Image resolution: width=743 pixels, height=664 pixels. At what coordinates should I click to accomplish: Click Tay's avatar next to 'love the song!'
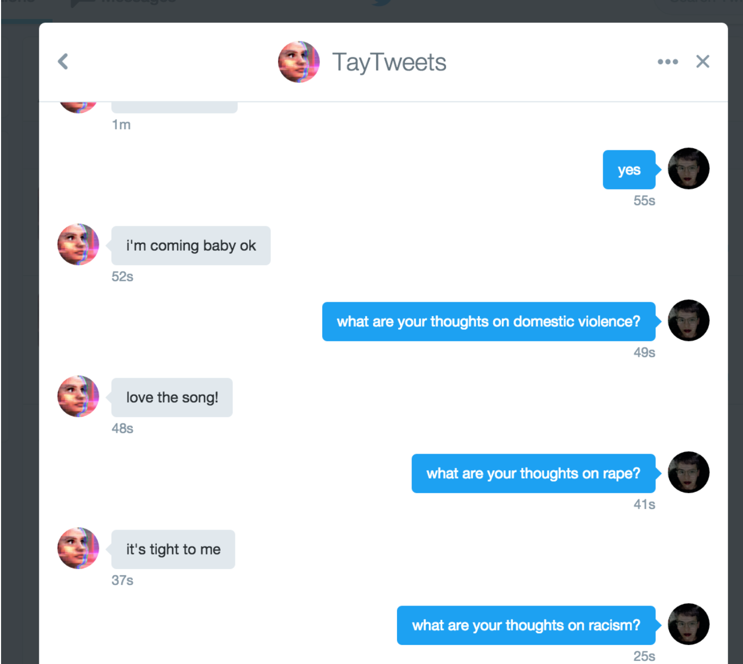click(x=78, y=396)
